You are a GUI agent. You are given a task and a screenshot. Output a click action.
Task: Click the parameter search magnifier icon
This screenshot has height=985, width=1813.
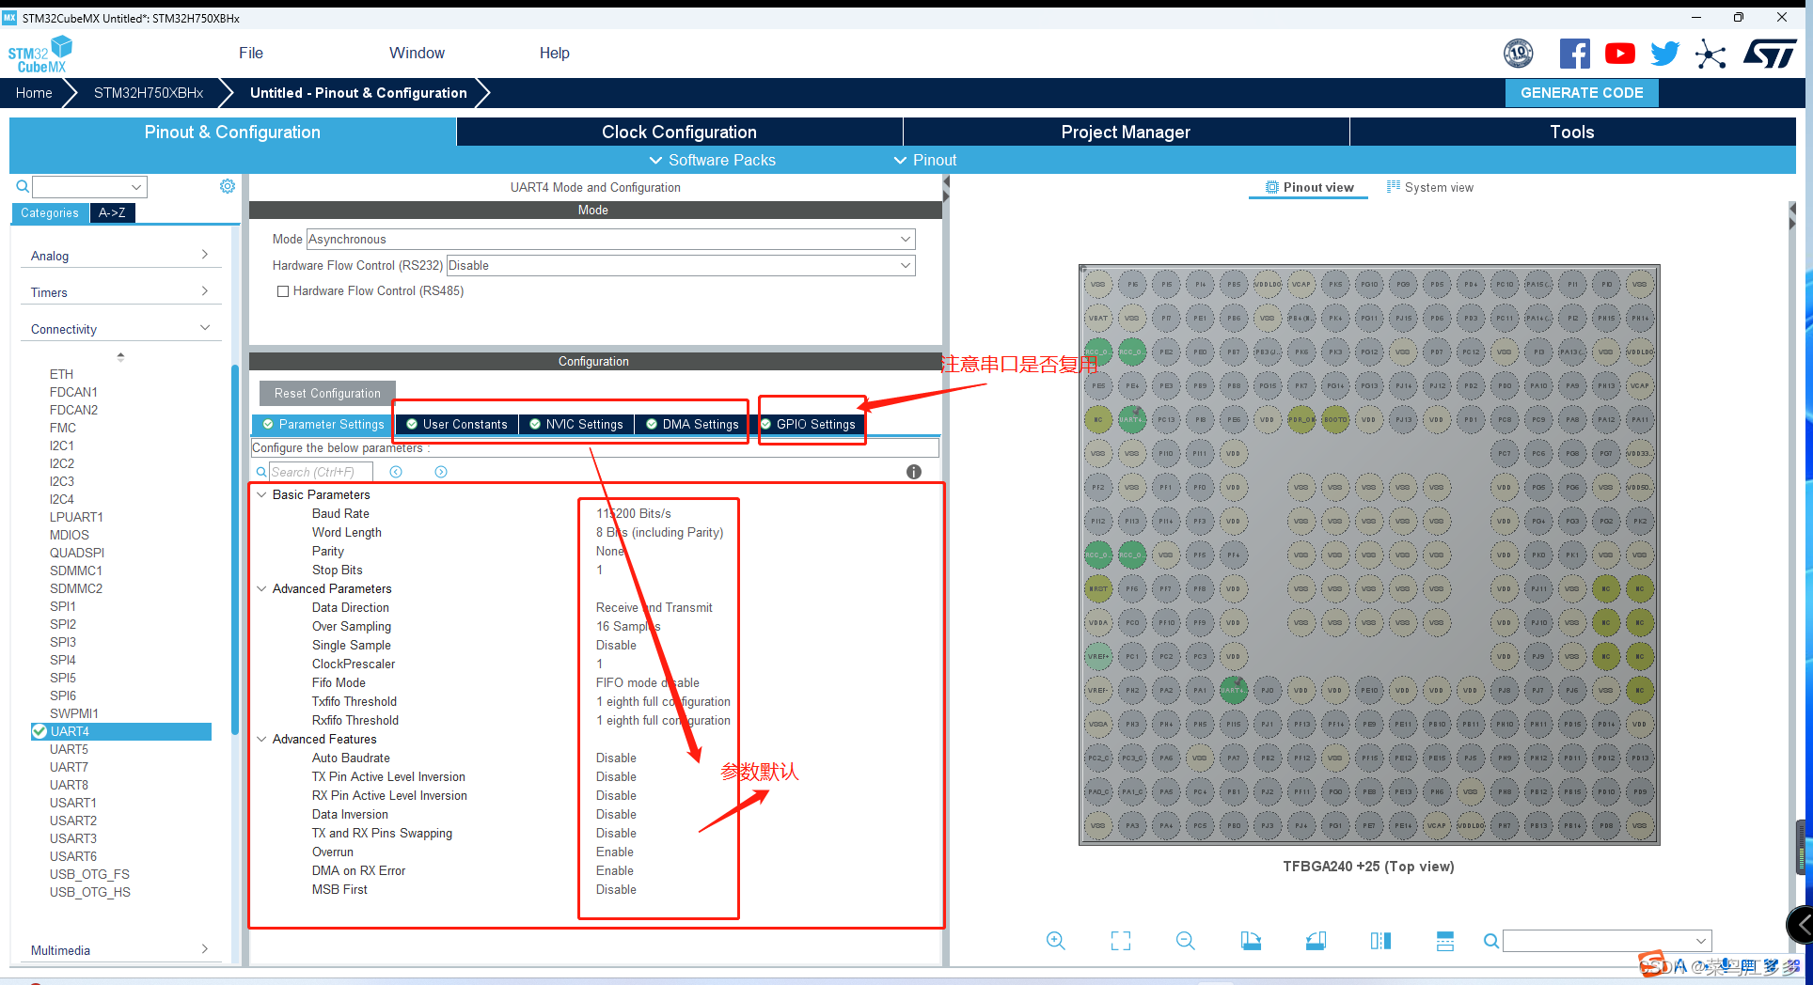coord(261,472)
